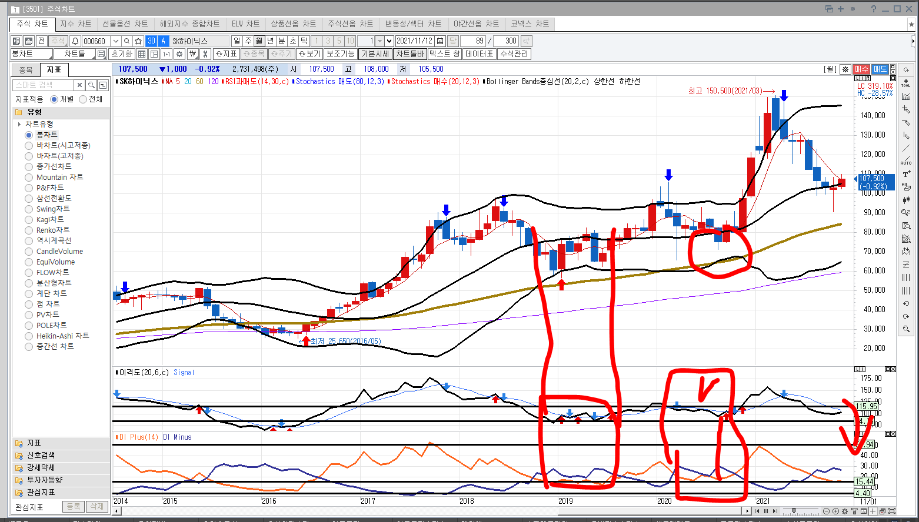The width and height of the screenshot is (919, 522).
Task: Open the 차트틀 dropdown
Action: pos(74,54)
